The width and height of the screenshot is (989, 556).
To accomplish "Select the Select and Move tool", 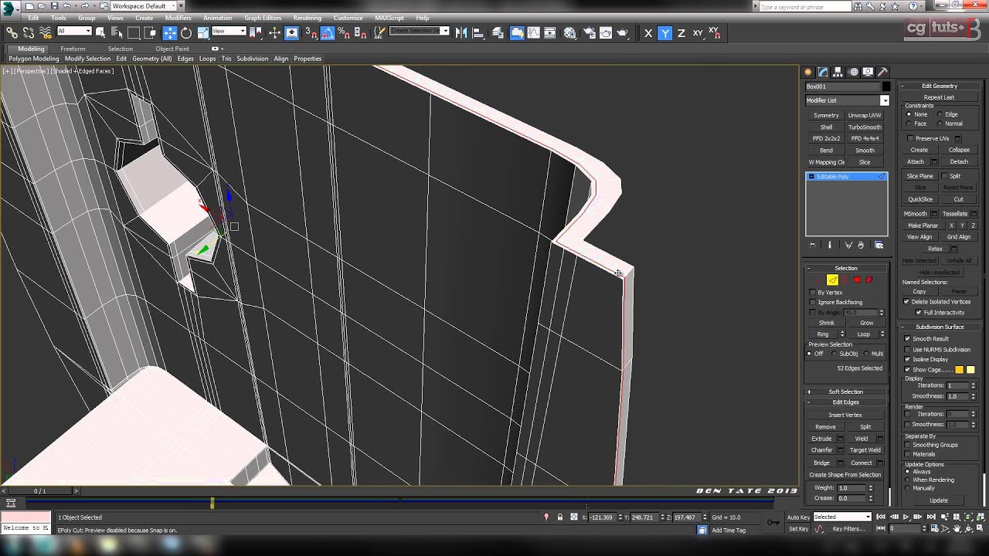I will point(169,32).
